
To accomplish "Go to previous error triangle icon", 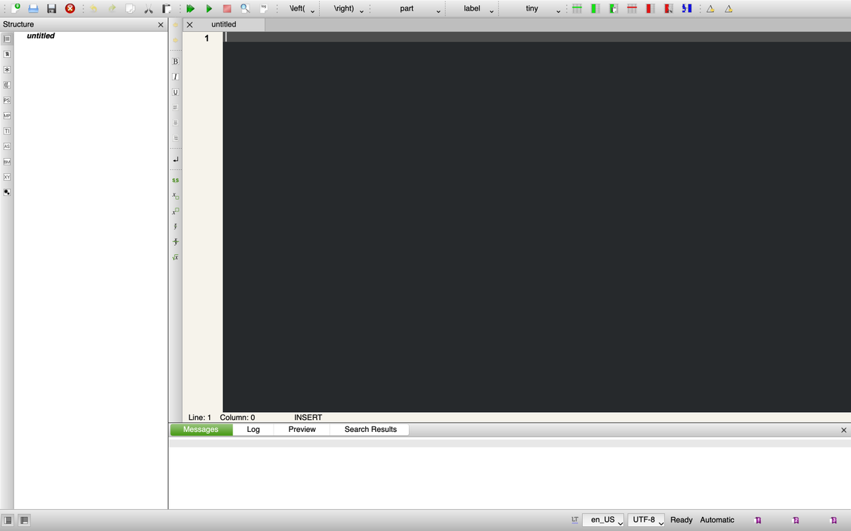I will point(710,8).
